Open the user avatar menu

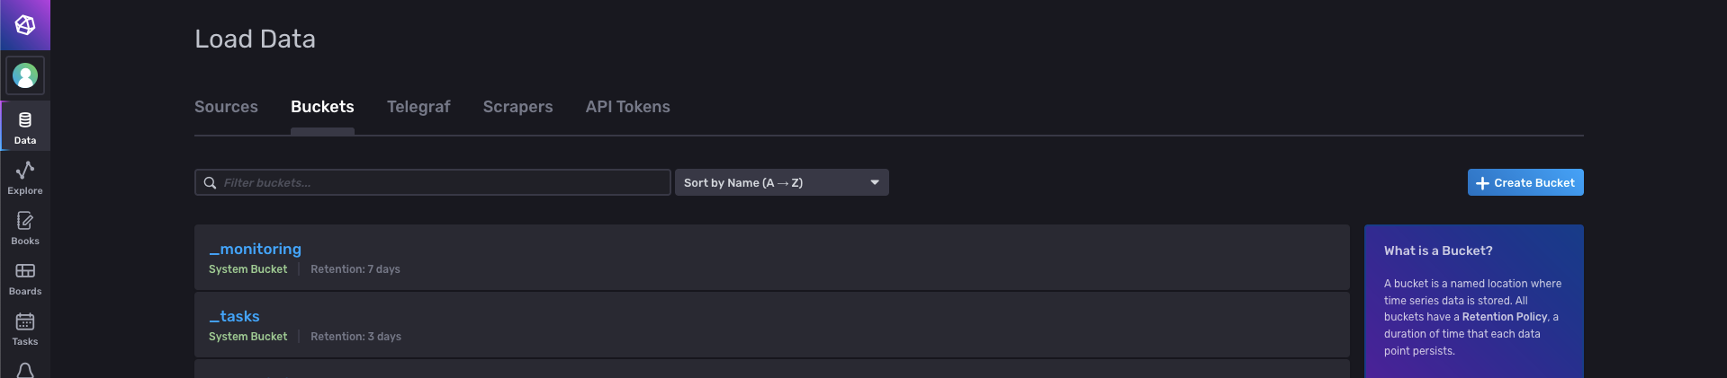(25, 76)
